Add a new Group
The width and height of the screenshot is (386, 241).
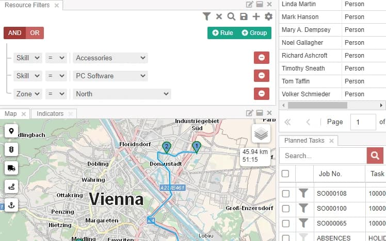(x=254, y=33)
